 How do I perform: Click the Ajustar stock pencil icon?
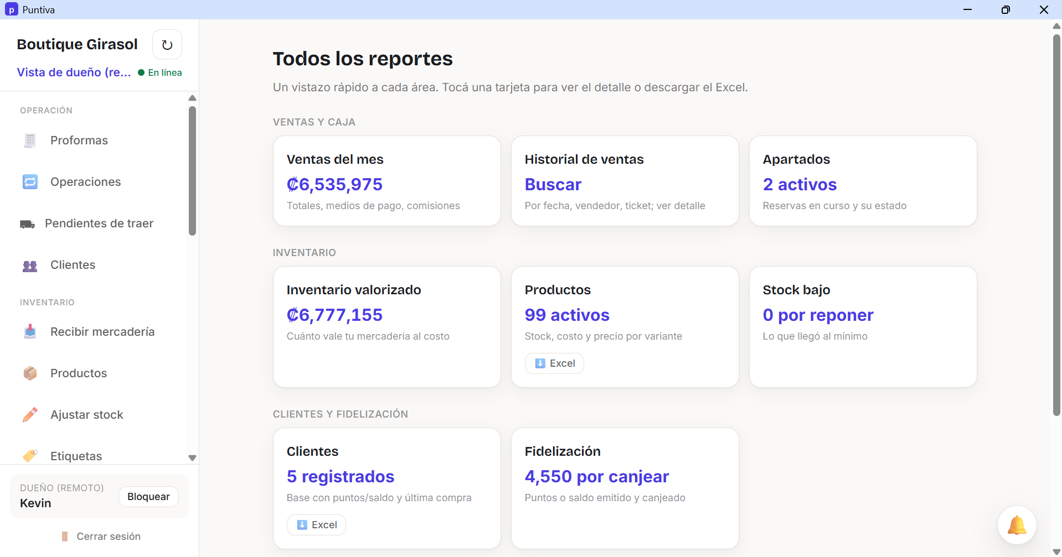(30, 415)
